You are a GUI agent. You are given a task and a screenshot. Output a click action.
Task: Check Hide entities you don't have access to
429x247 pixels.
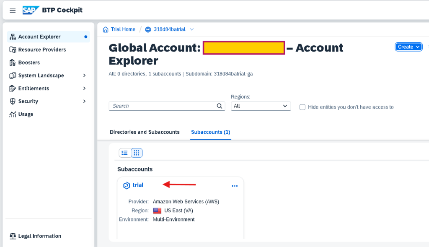click(x=302, y=107)
